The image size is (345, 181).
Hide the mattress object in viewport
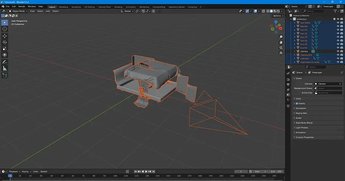pyautogui.click(x=338, y=58)
